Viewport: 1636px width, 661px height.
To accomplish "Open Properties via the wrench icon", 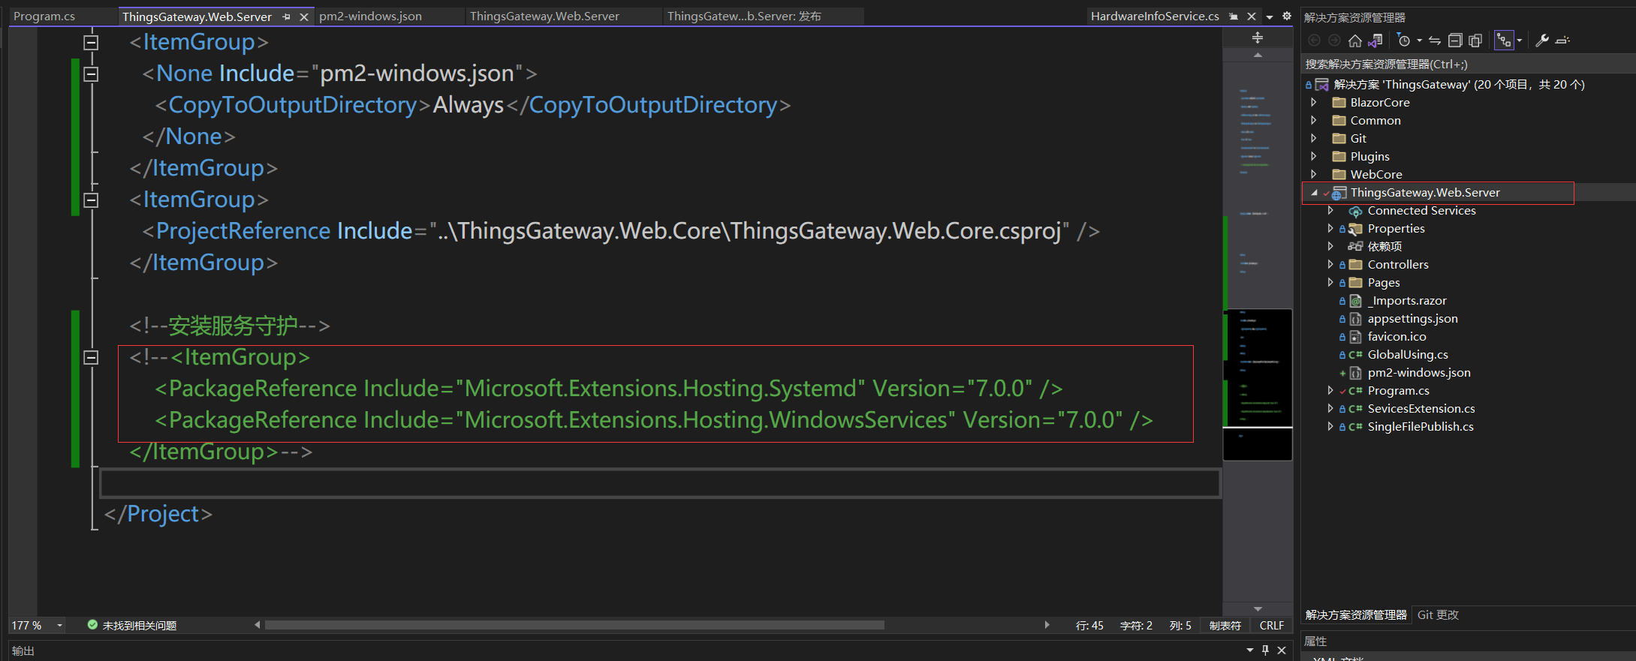I will tap(1542, 41).
